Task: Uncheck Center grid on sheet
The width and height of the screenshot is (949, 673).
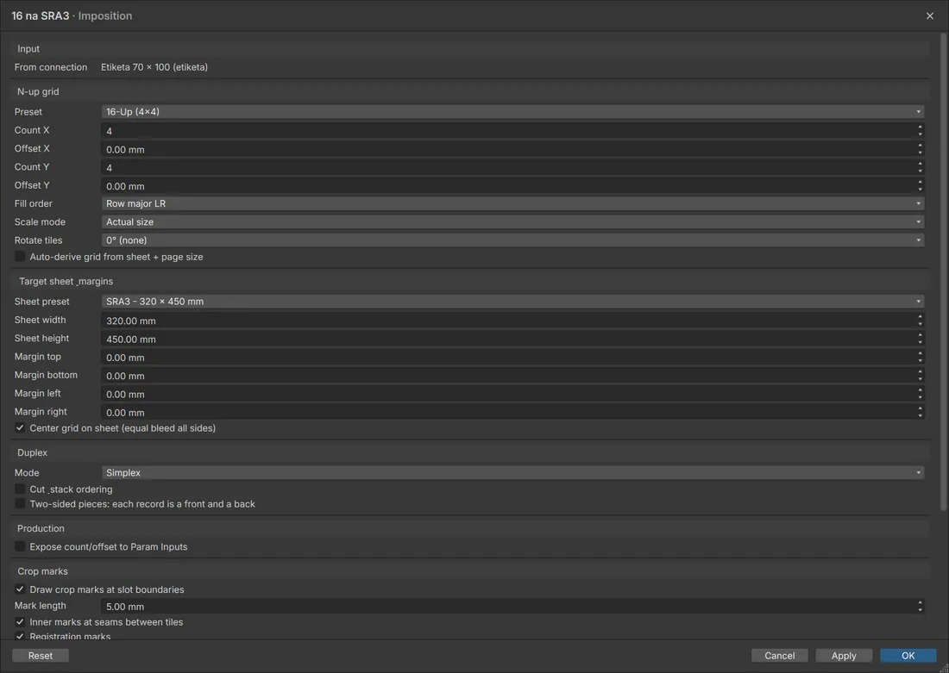Action: 20,428
